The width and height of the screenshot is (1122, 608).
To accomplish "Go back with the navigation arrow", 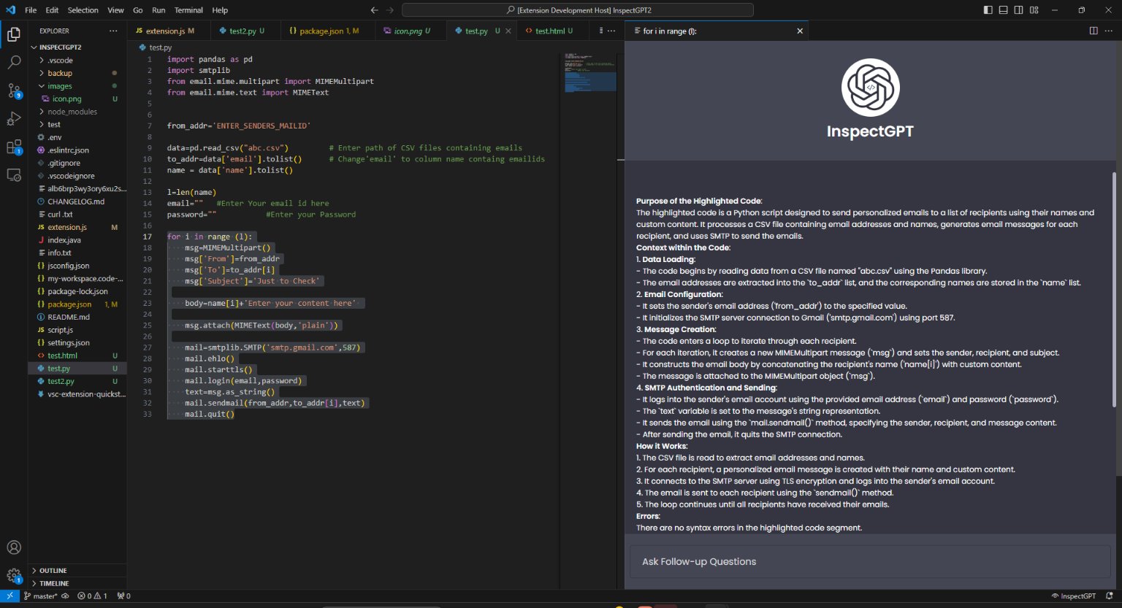I will click(374, 10).
